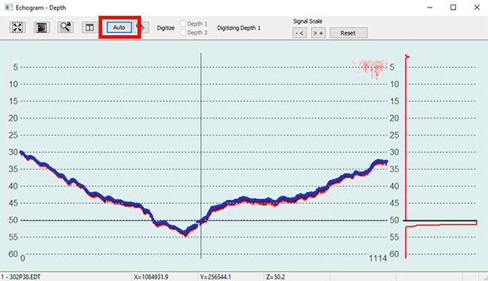
Task: Close the Echogram - Depth window
Action: click(477, 7)
